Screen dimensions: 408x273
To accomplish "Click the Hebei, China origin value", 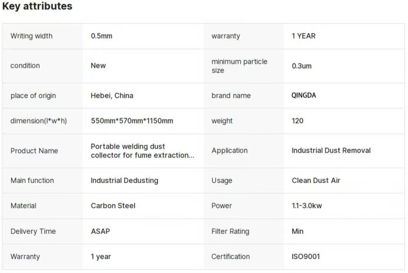I will point(112,96).
